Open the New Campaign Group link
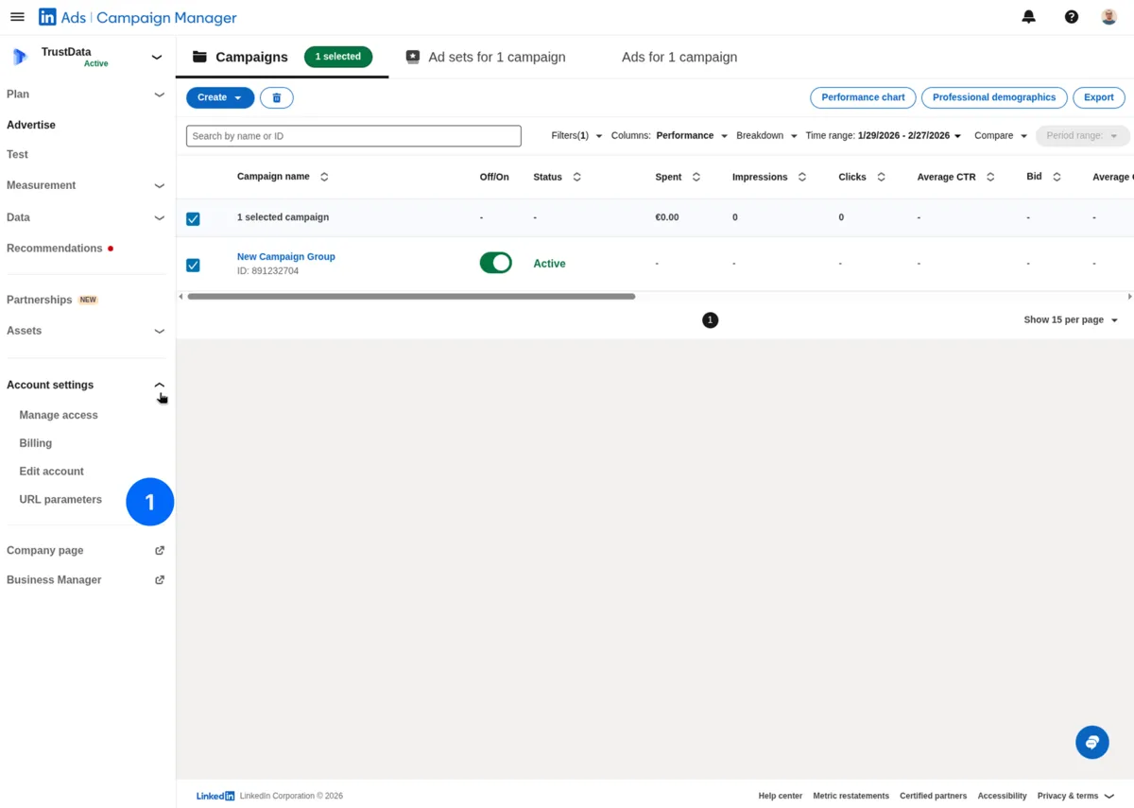 [x=285, y=256]
